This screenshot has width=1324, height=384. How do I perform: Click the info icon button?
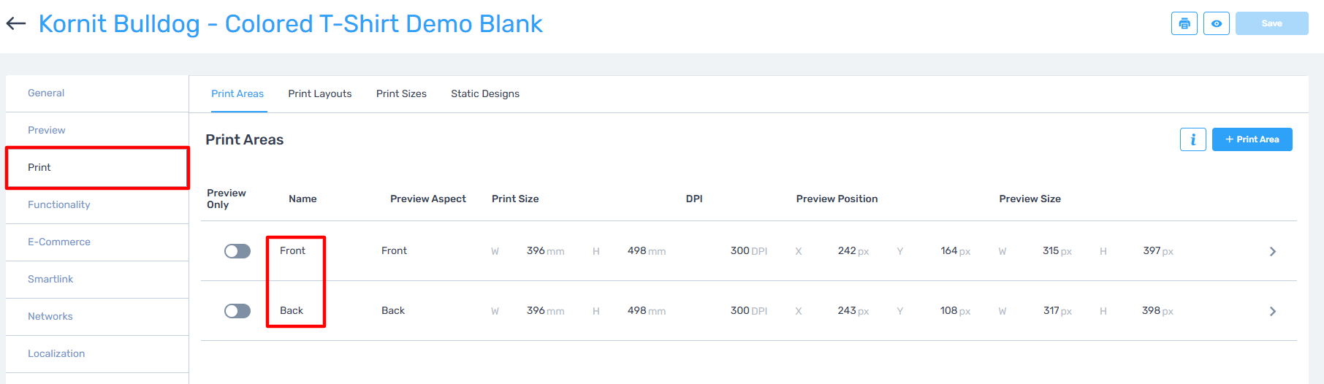coord(1192,139)
